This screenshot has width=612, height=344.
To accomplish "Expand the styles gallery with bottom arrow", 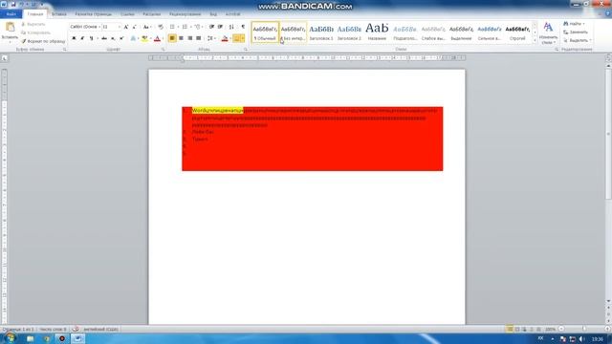I will 535,40.
